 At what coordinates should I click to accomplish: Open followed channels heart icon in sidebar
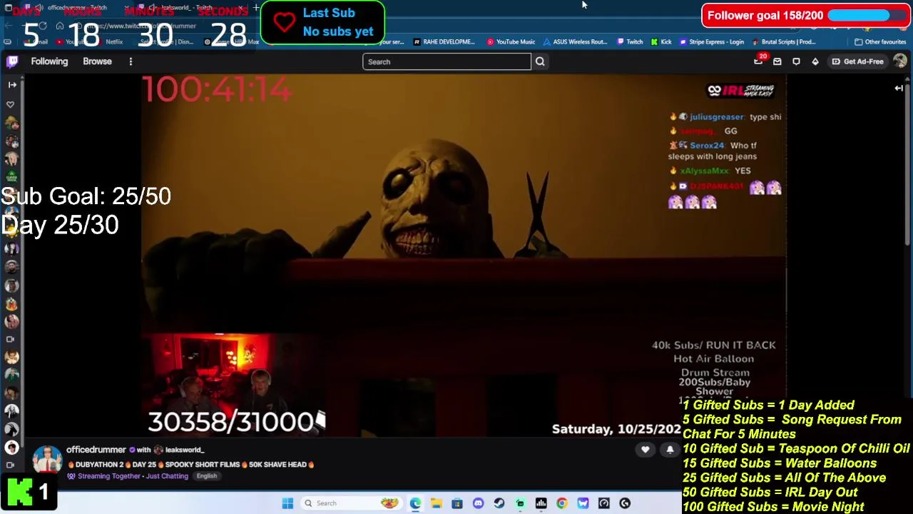pos(11,104)
